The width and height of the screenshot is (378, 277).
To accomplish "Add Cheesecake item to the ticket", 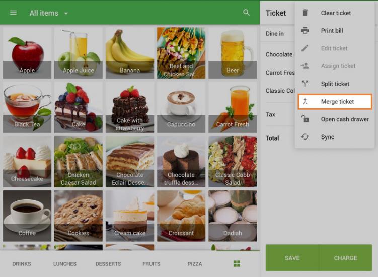I will (27, 160).
